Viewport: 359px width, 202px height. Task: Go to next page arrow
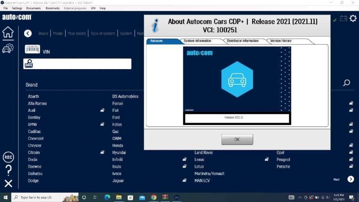click(350, 179)
